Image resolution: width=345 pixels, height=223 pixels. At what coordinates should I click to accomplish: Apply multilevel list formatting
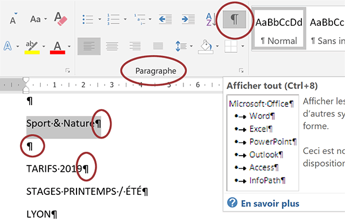[140, 20]
